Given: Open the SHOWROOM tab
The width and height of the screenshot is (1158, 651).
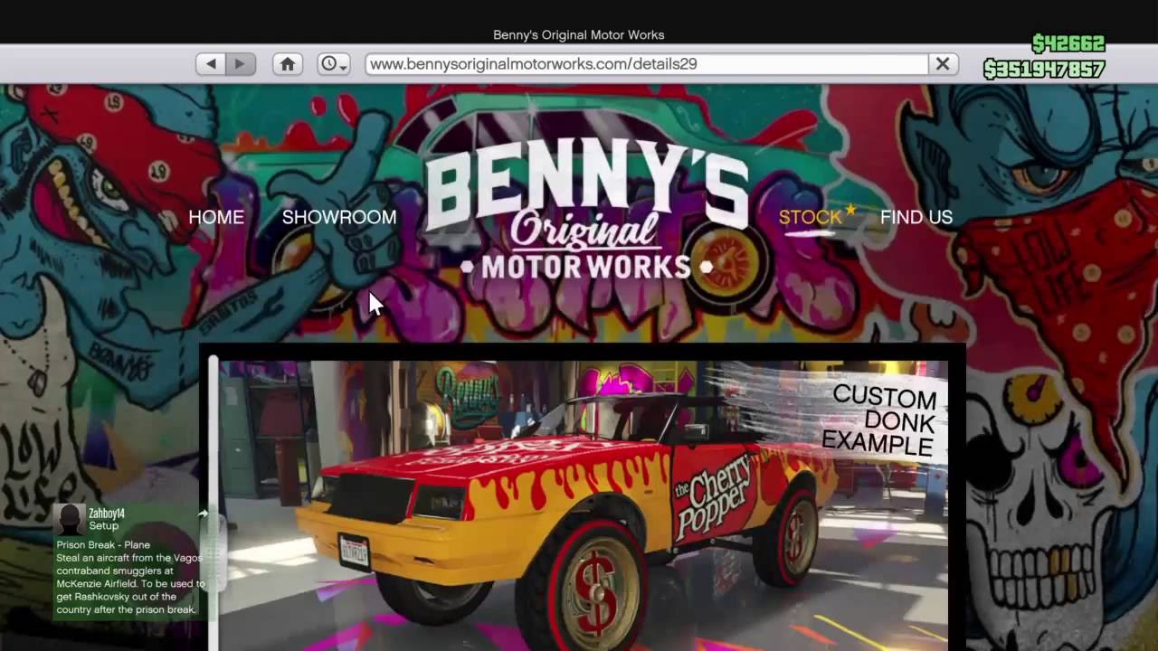Looking at the screenshot, I should point(339,217).
